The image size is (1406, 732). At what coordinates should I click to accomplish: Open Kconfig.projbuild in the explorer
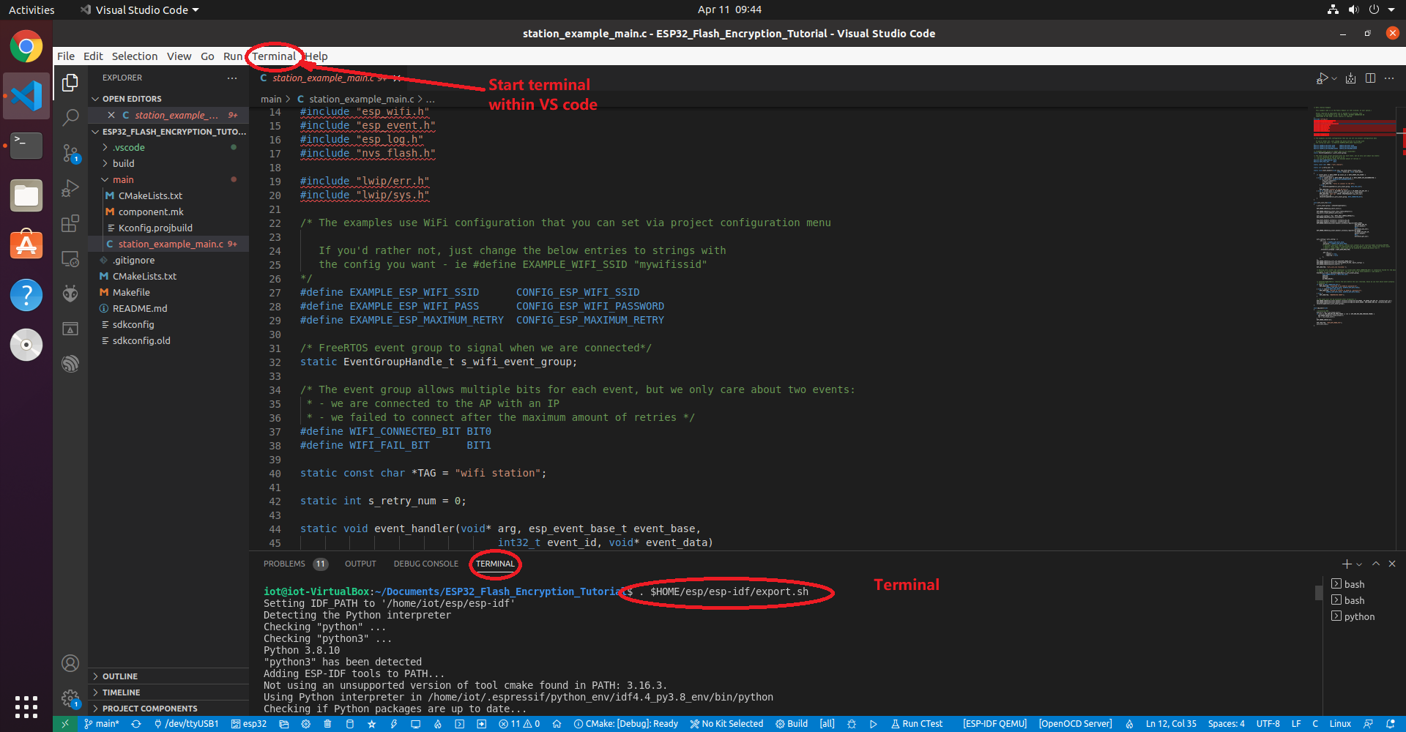coord(168,228)
